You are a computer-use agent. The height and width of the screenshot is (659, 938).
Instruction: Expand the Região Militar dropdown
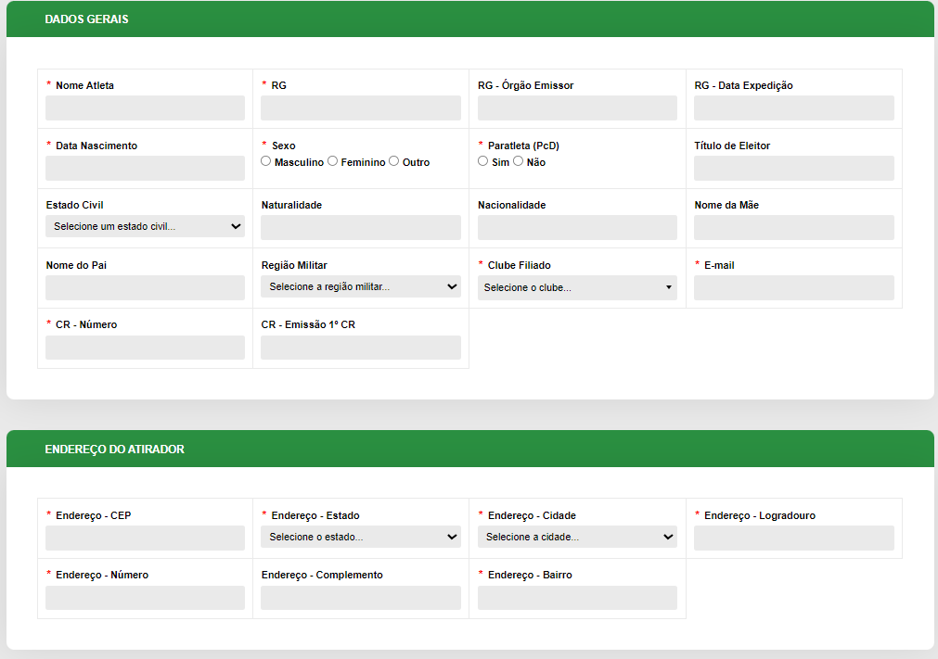tap(360, 287)
